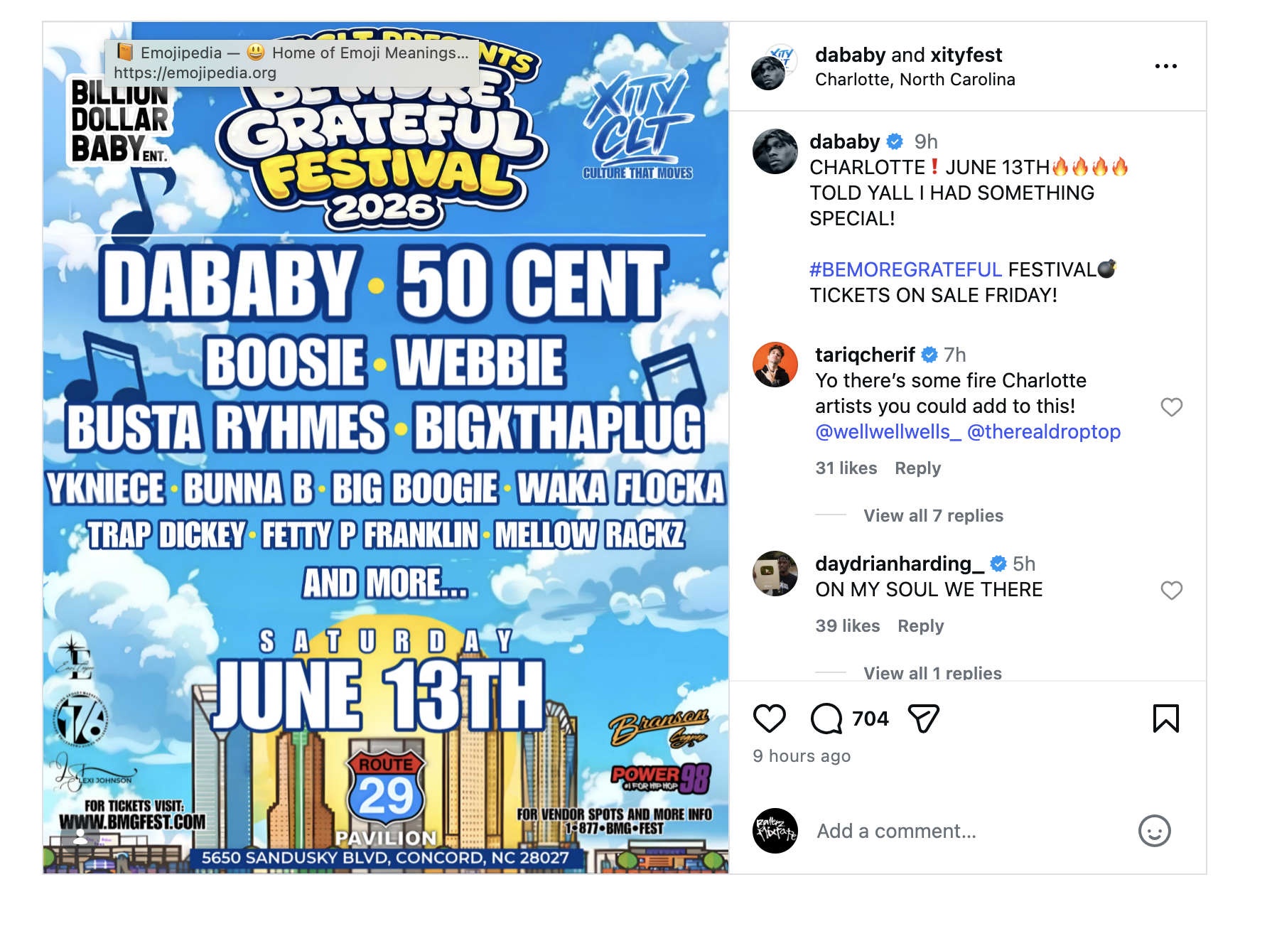The height and width of the screenshot is (931, 1272).
Task: Save the post with the bookmark icon
Action: point(1165,719)
